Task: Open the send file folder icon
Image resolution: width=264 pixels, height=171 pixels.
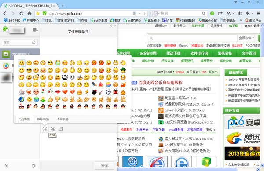Action: tap(61, 129)
